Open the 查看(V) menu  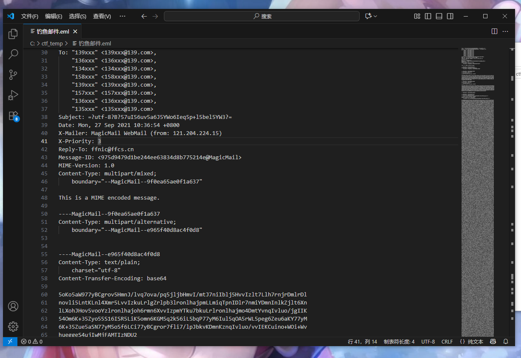tap(102, 16)
